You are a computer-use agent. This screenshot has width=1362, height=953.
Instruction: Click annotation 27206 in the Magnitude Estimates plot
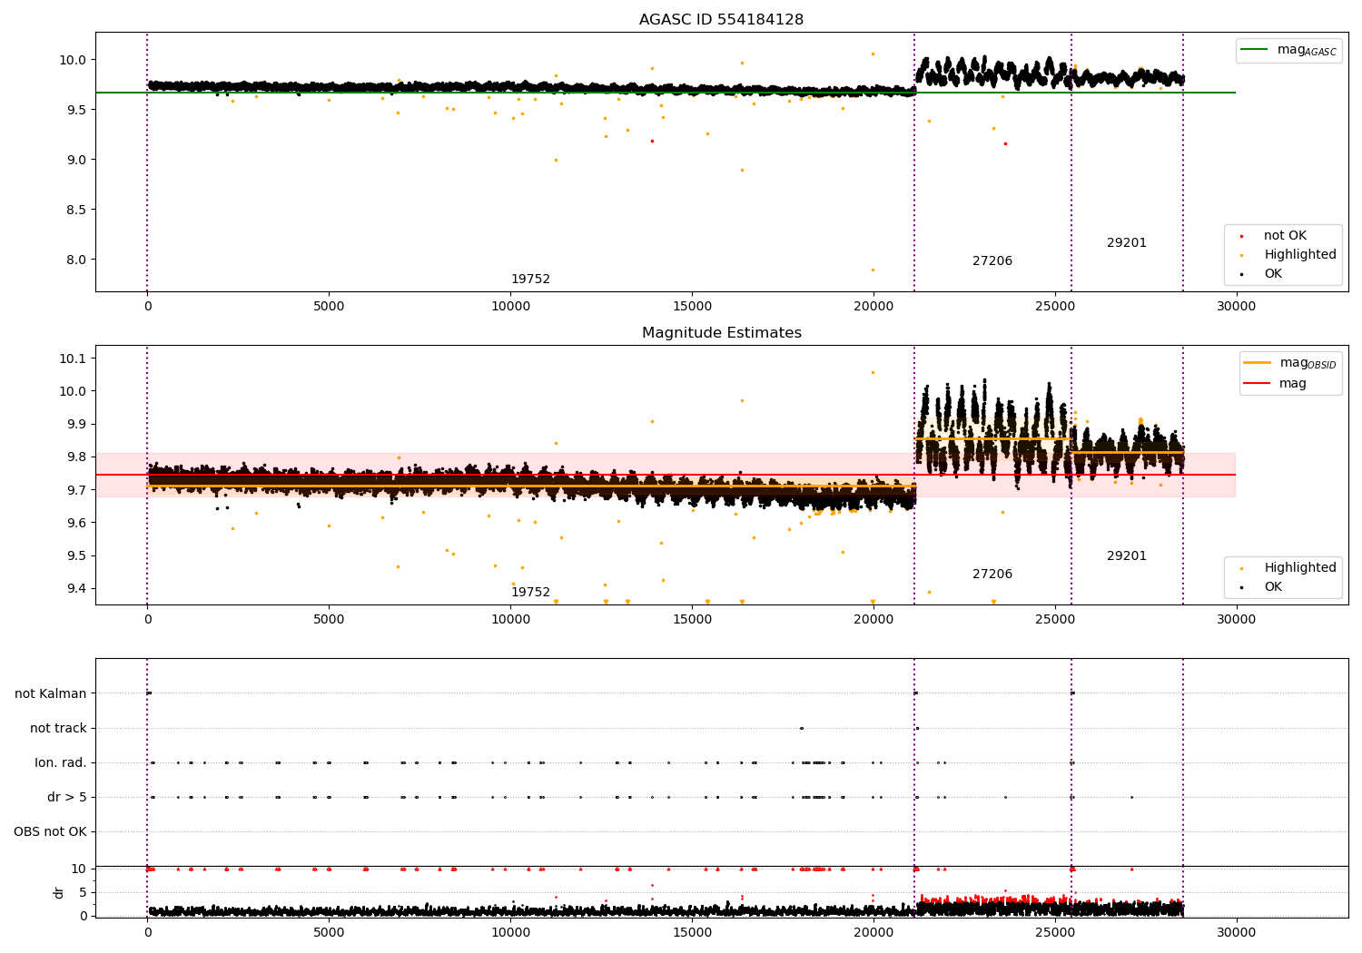click(992, 574)
